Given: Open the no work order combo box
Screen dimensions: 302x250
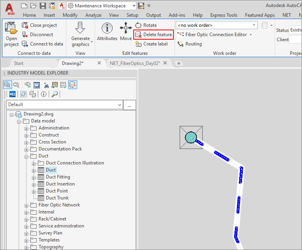Looking at the screenshot, I should click(x=217, y=25).
